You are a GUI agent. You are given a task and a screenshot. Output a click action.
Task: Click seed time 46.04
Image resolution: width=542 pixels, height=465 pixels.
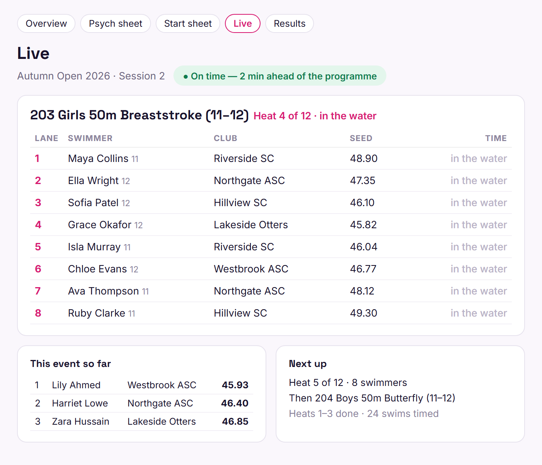[364, 247]
